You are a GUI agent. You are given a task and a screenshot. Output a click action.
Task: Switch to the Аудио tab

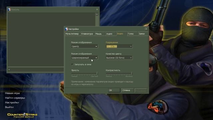110,34
